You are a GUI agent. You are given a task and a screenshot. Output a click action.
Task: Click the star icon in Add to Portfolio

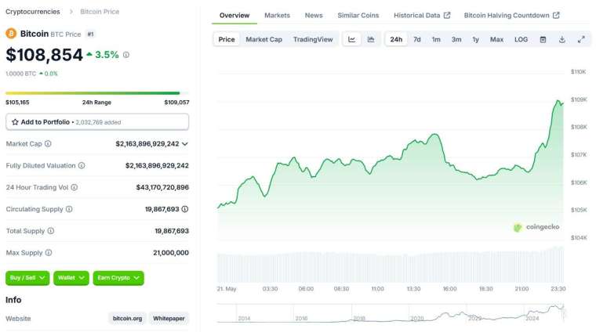(x=15, y=122)
